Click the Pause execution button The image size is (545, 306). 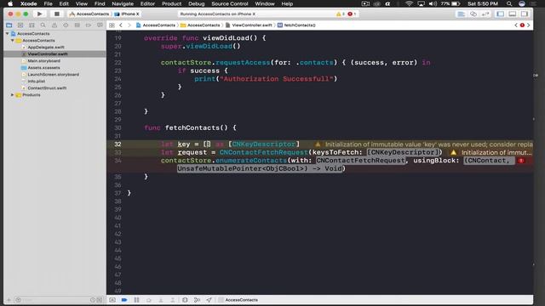(136, 300)
